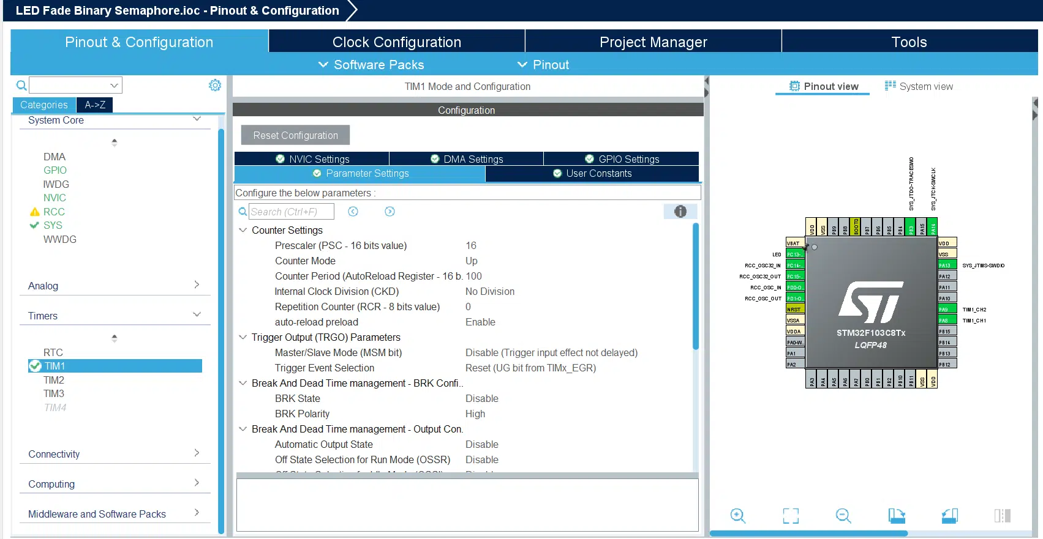Click auto-reload preload Enable value
1043x539 pixels.
pos(480,322)
